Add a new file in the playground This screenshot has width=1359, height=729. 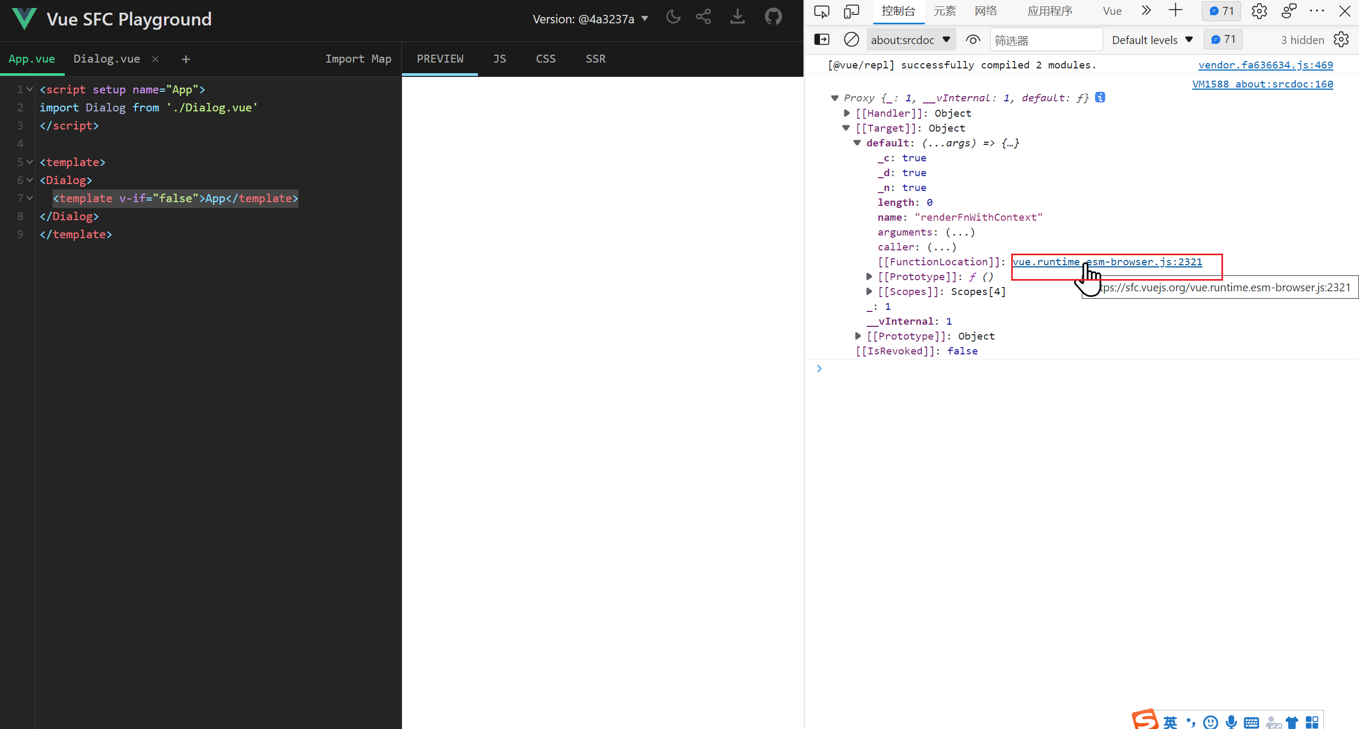(185, 59)
